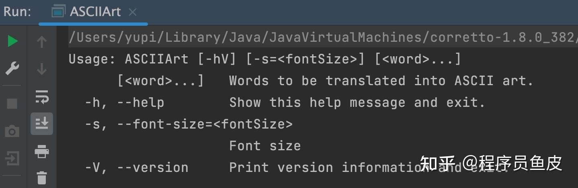
Task: Jump down the stack trace with down arrow
Action: click(x=42, y=69)
